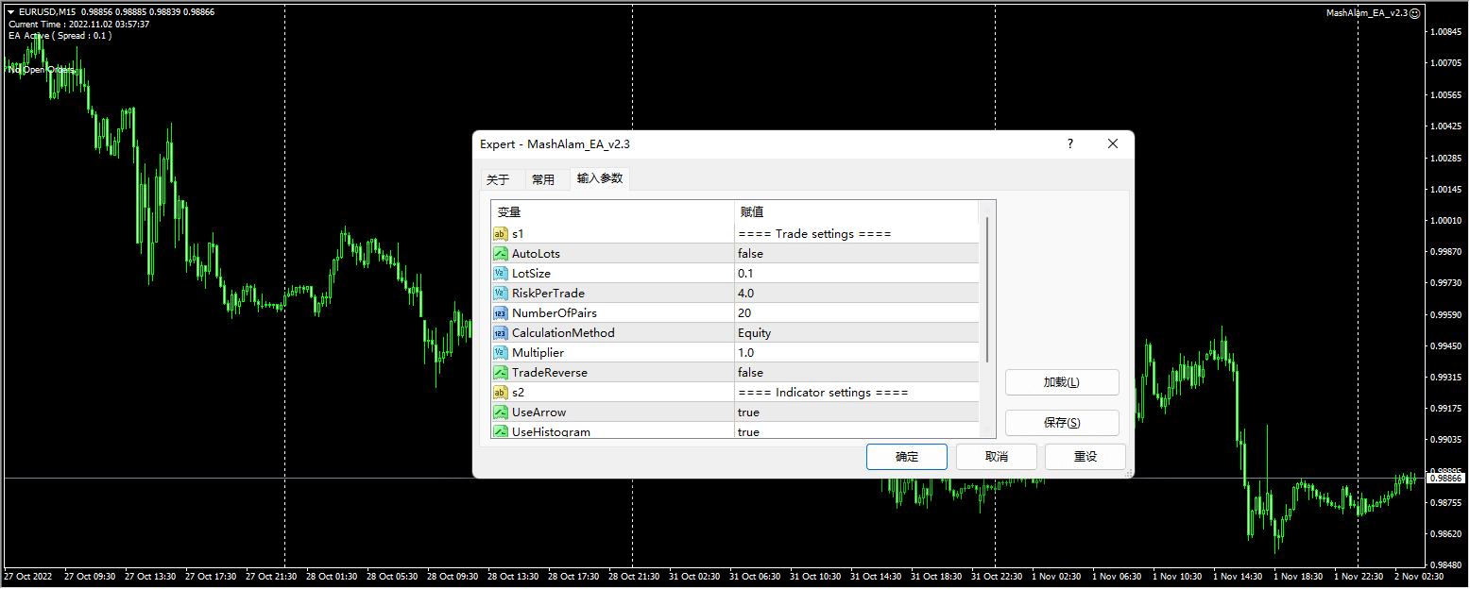This screenshot has width=1470, height=589.
Task: Select the UseHistogram variable name
Action: point(551,431)
